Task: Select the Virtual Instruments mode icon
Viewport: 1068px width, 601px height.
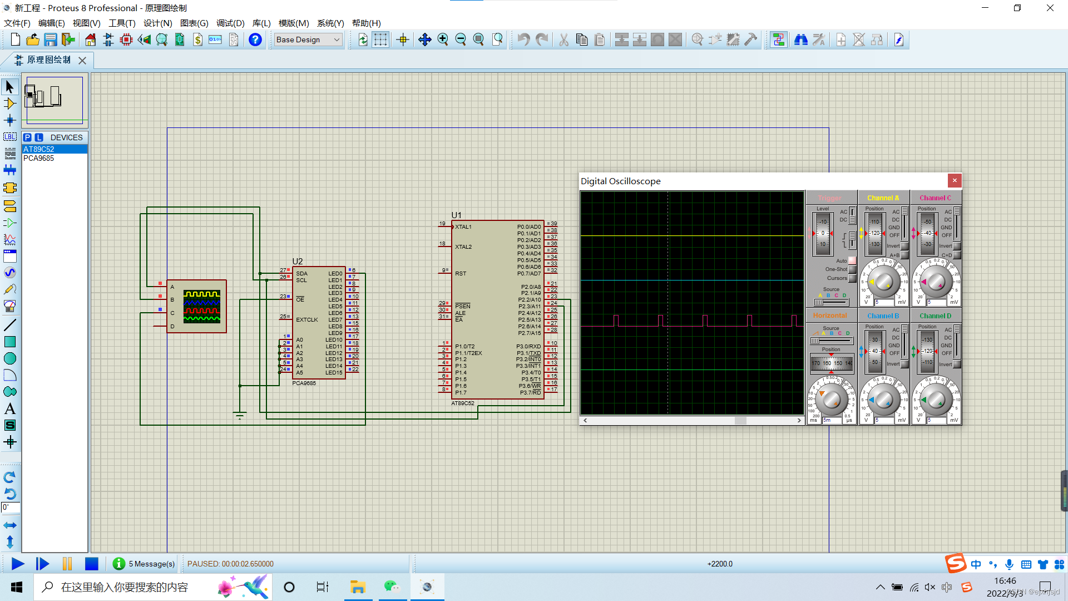Action: (9, 306)
